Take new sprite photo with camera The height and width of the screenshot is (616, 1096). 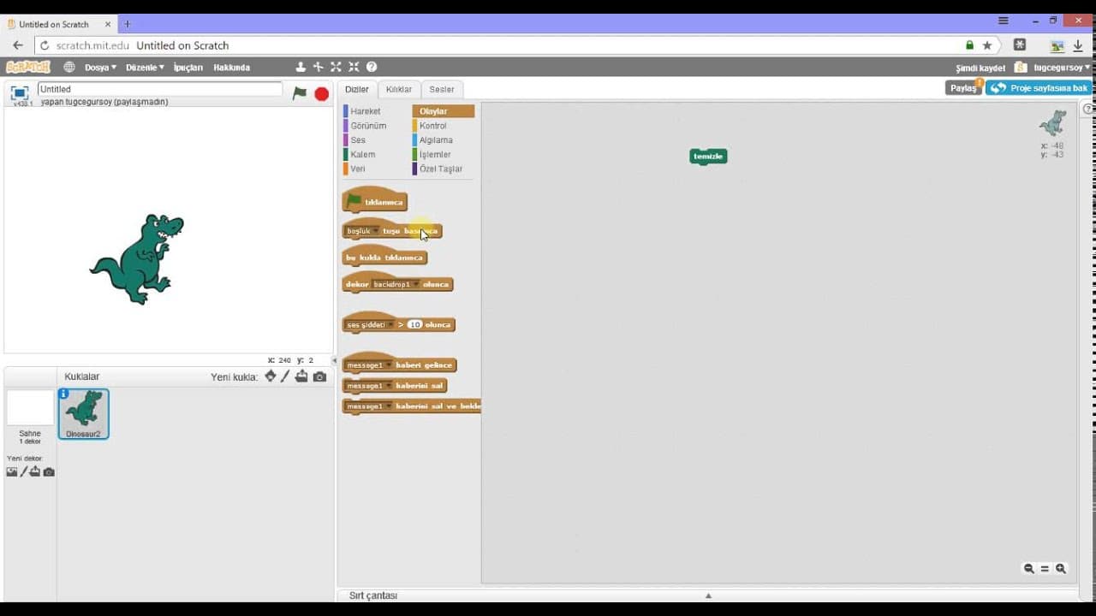319,376
